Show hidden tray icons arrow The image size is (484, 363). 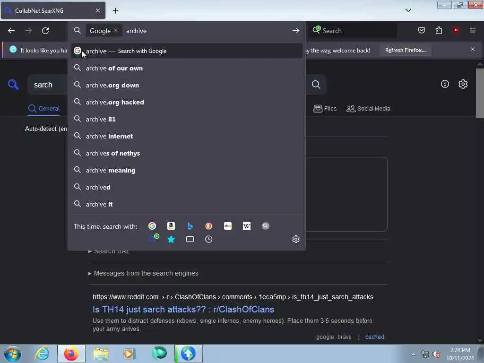pyautogui.click(x=413, y=354)
